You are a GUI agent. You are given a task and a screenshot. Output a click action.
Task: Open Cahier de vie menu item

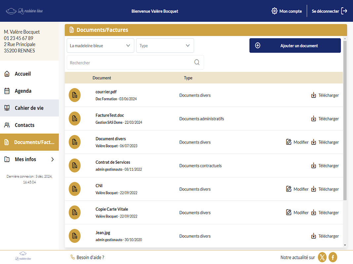point(29,108)
